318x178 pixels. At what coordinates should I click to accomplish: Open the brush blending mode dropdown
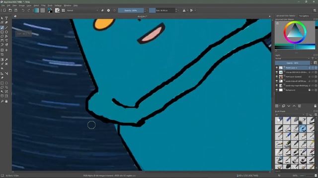point(82,10)
